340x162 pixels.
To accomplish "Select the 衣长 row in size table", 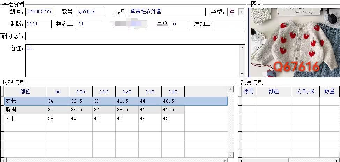I will 116,101.
